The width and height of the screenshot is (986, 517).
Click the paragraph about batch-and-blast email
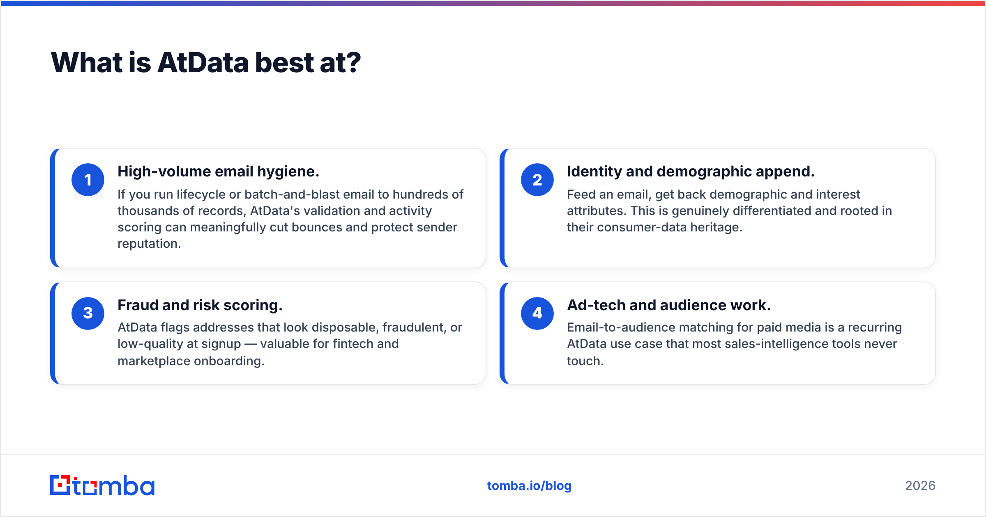(x=290, y=219)
